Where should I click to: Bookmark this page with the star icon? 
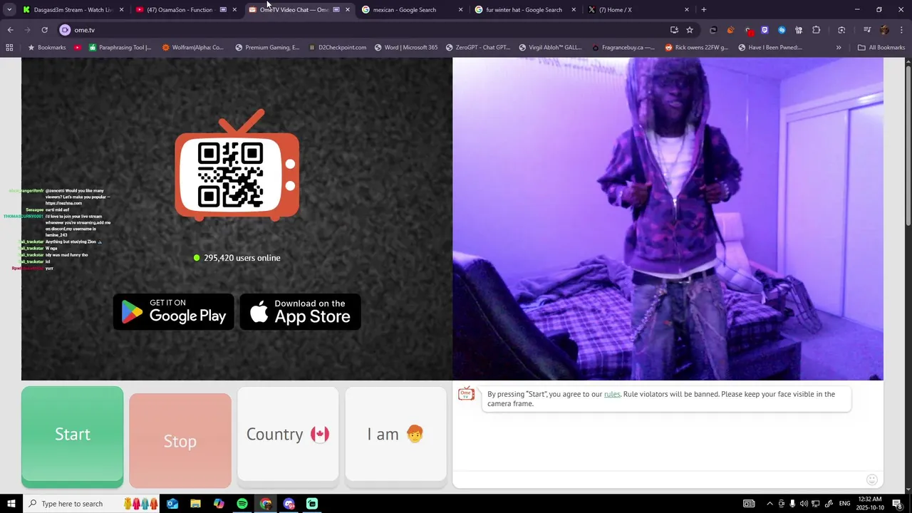[690, 30]
